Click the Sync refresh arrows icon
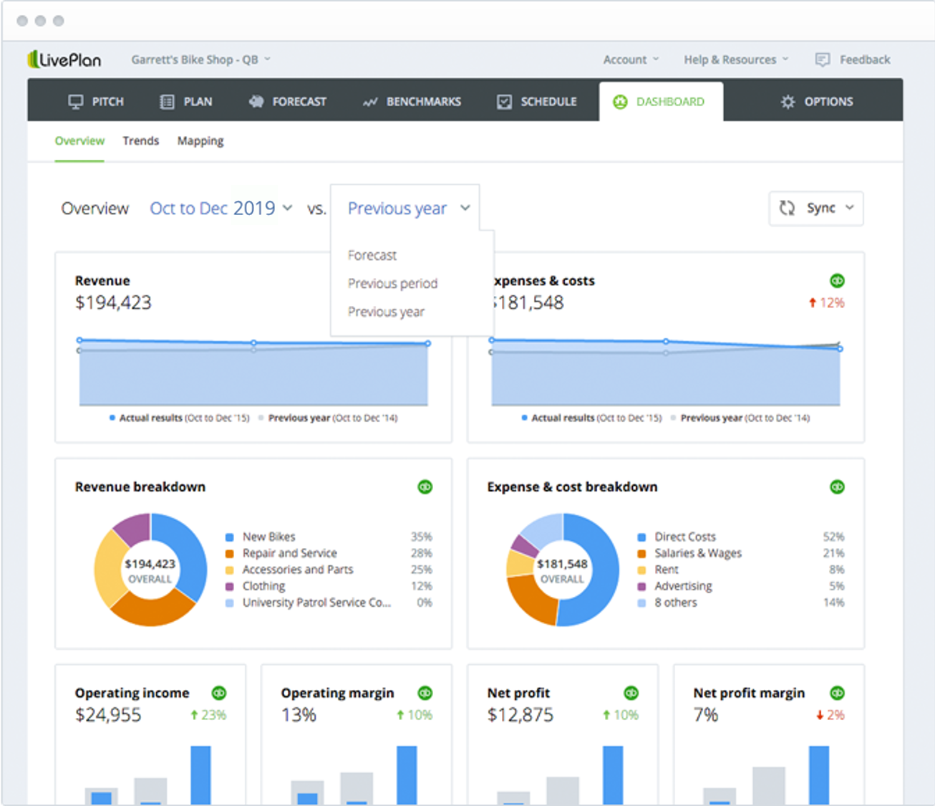935x806 pixels. 787,208
